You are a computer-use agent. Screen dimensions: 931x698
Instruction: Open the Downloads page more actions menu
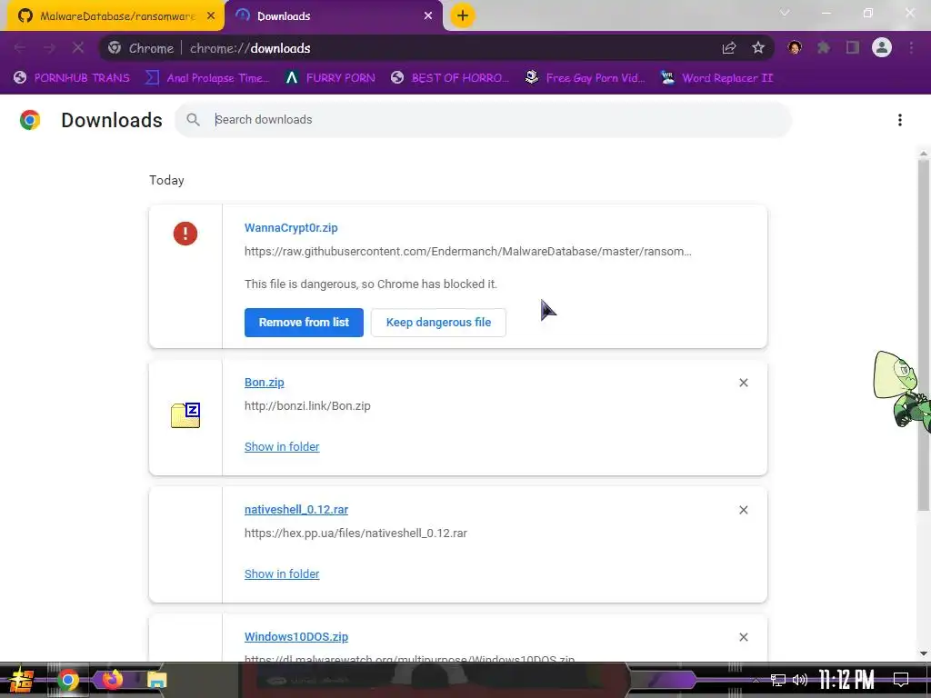[900, 120]
